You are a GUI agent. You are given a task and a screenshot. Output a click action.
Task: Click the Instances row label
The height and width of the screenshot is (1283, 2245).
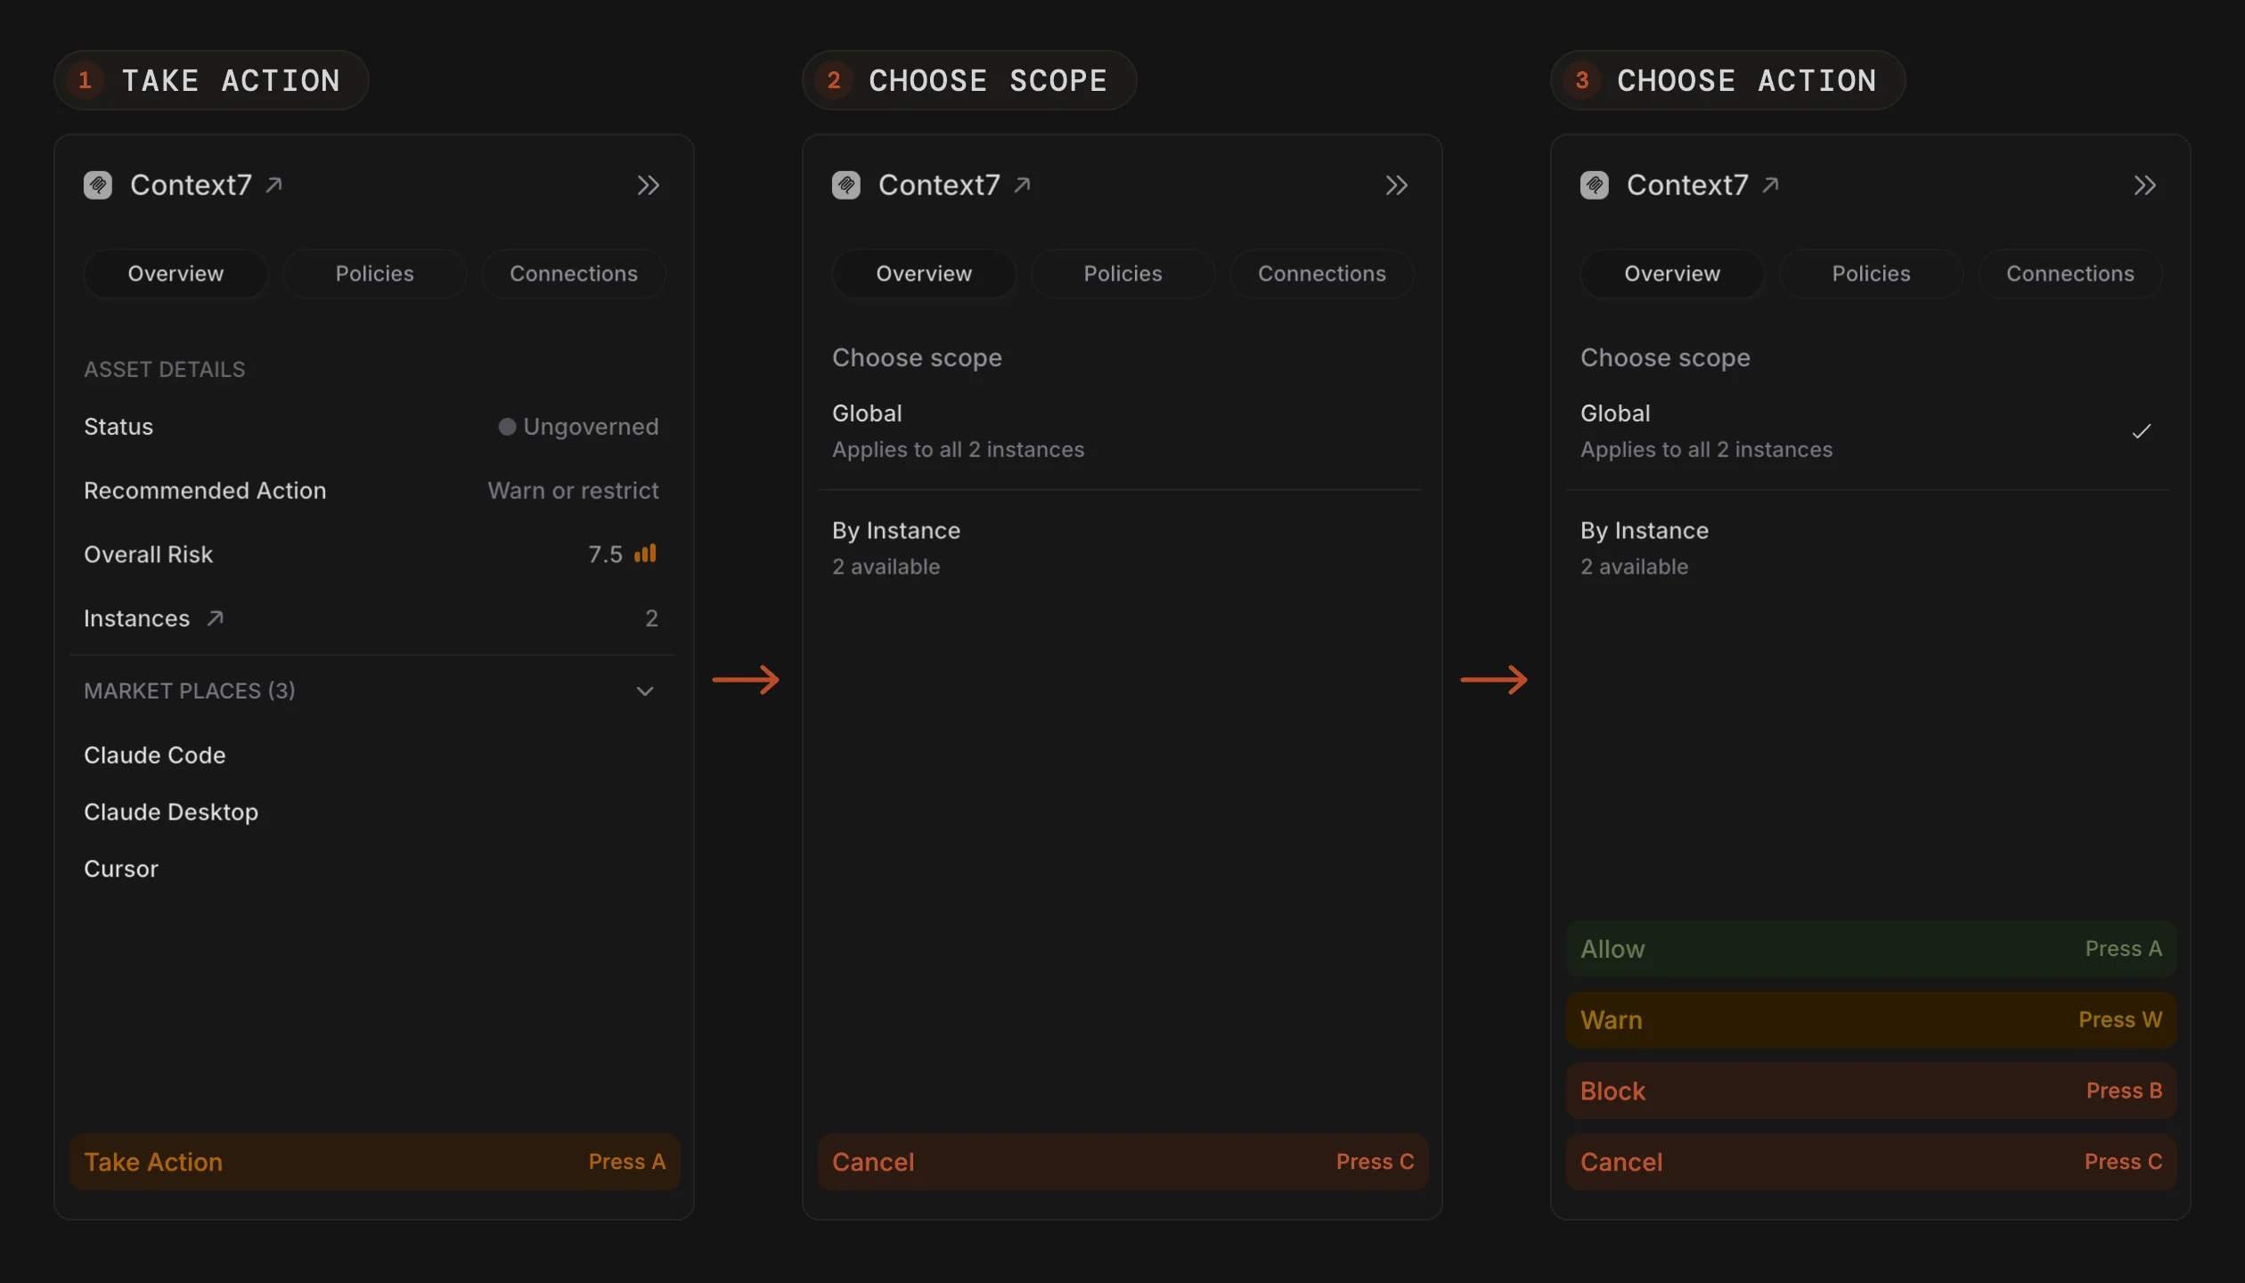tap(137, 618)
